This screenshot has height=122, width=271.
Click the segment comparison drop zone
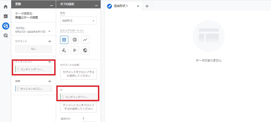point(78,74)
